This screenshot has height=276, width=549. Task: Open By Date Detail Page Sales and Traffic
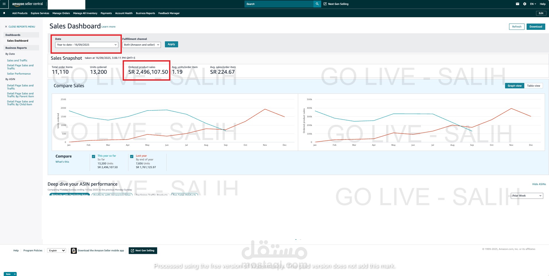pyautogui.click(x=20, y=67)
